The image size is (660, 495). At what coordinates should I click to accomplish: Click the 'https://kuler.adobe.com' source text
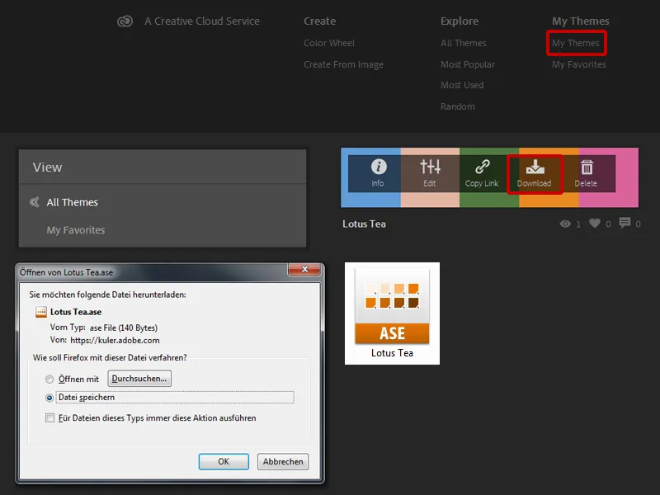(x=115, y=340)
